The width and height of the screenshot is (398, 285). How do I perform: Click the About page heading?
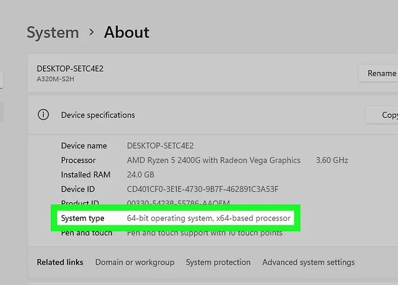tap(127, 33)
